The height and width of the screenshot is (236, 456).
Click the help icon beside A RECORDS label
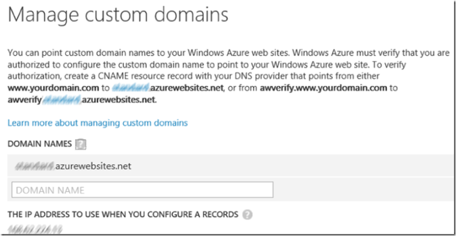247,215
